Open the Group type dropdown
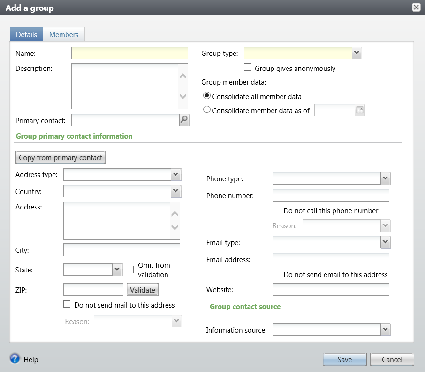 (x=357, y=53)
